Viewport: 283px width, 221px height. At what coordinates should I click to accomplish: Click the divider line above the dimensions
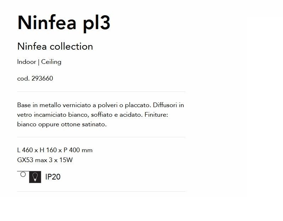(101, 137)
